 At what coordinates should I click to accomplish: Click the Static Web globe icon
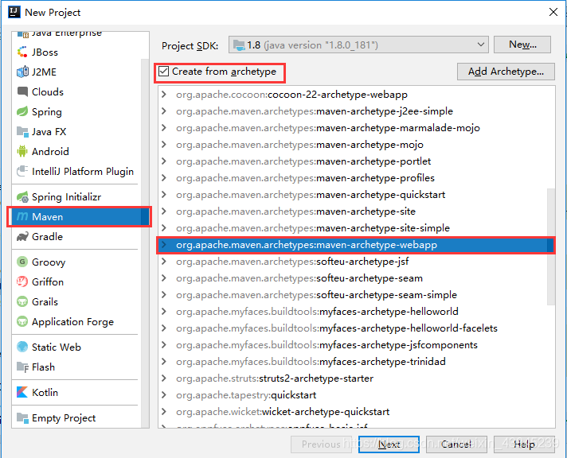click(x=22, y=347)
